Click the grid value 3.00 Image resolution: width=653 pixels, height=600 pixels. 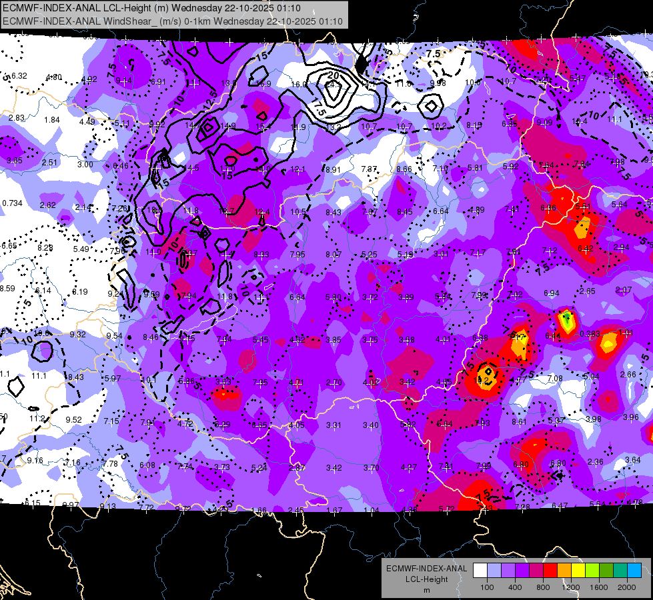coord(85,165)
